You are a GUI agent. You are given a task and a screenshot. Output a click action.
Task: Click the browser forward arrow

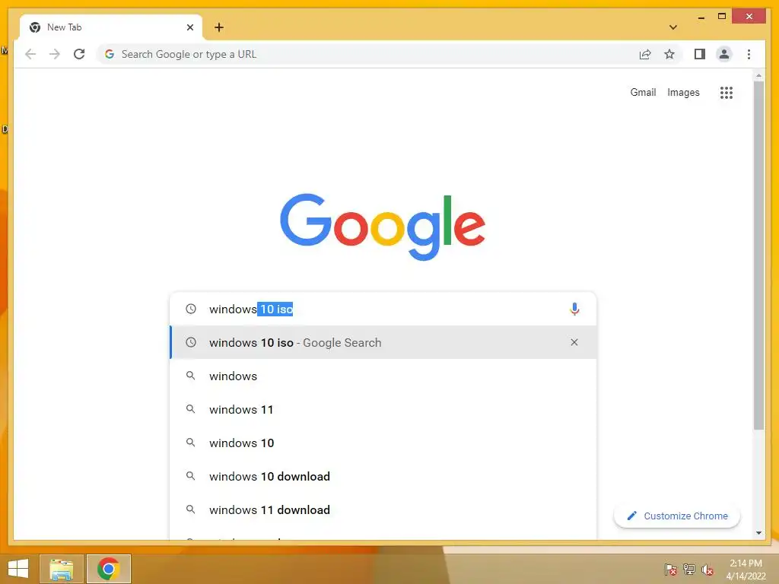coord(55,54)
